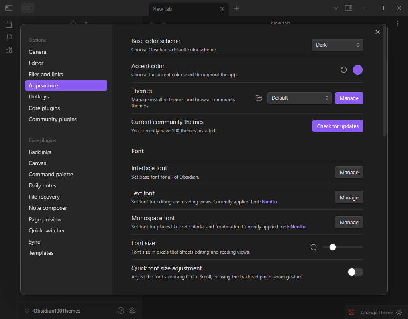Open the tab list icon next to it
This screenshot has height=319, width=408.
[x=27, y=8]
